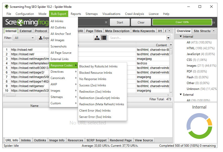Click the Crawl 100% progress bar
The image size is (223, 152).
tap(182, 22)
